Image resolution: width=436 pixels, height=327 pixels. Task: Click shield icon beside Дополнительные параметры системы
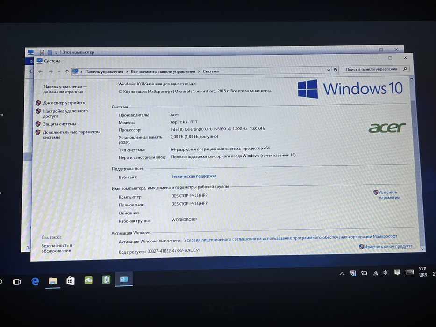pos(37,132)
